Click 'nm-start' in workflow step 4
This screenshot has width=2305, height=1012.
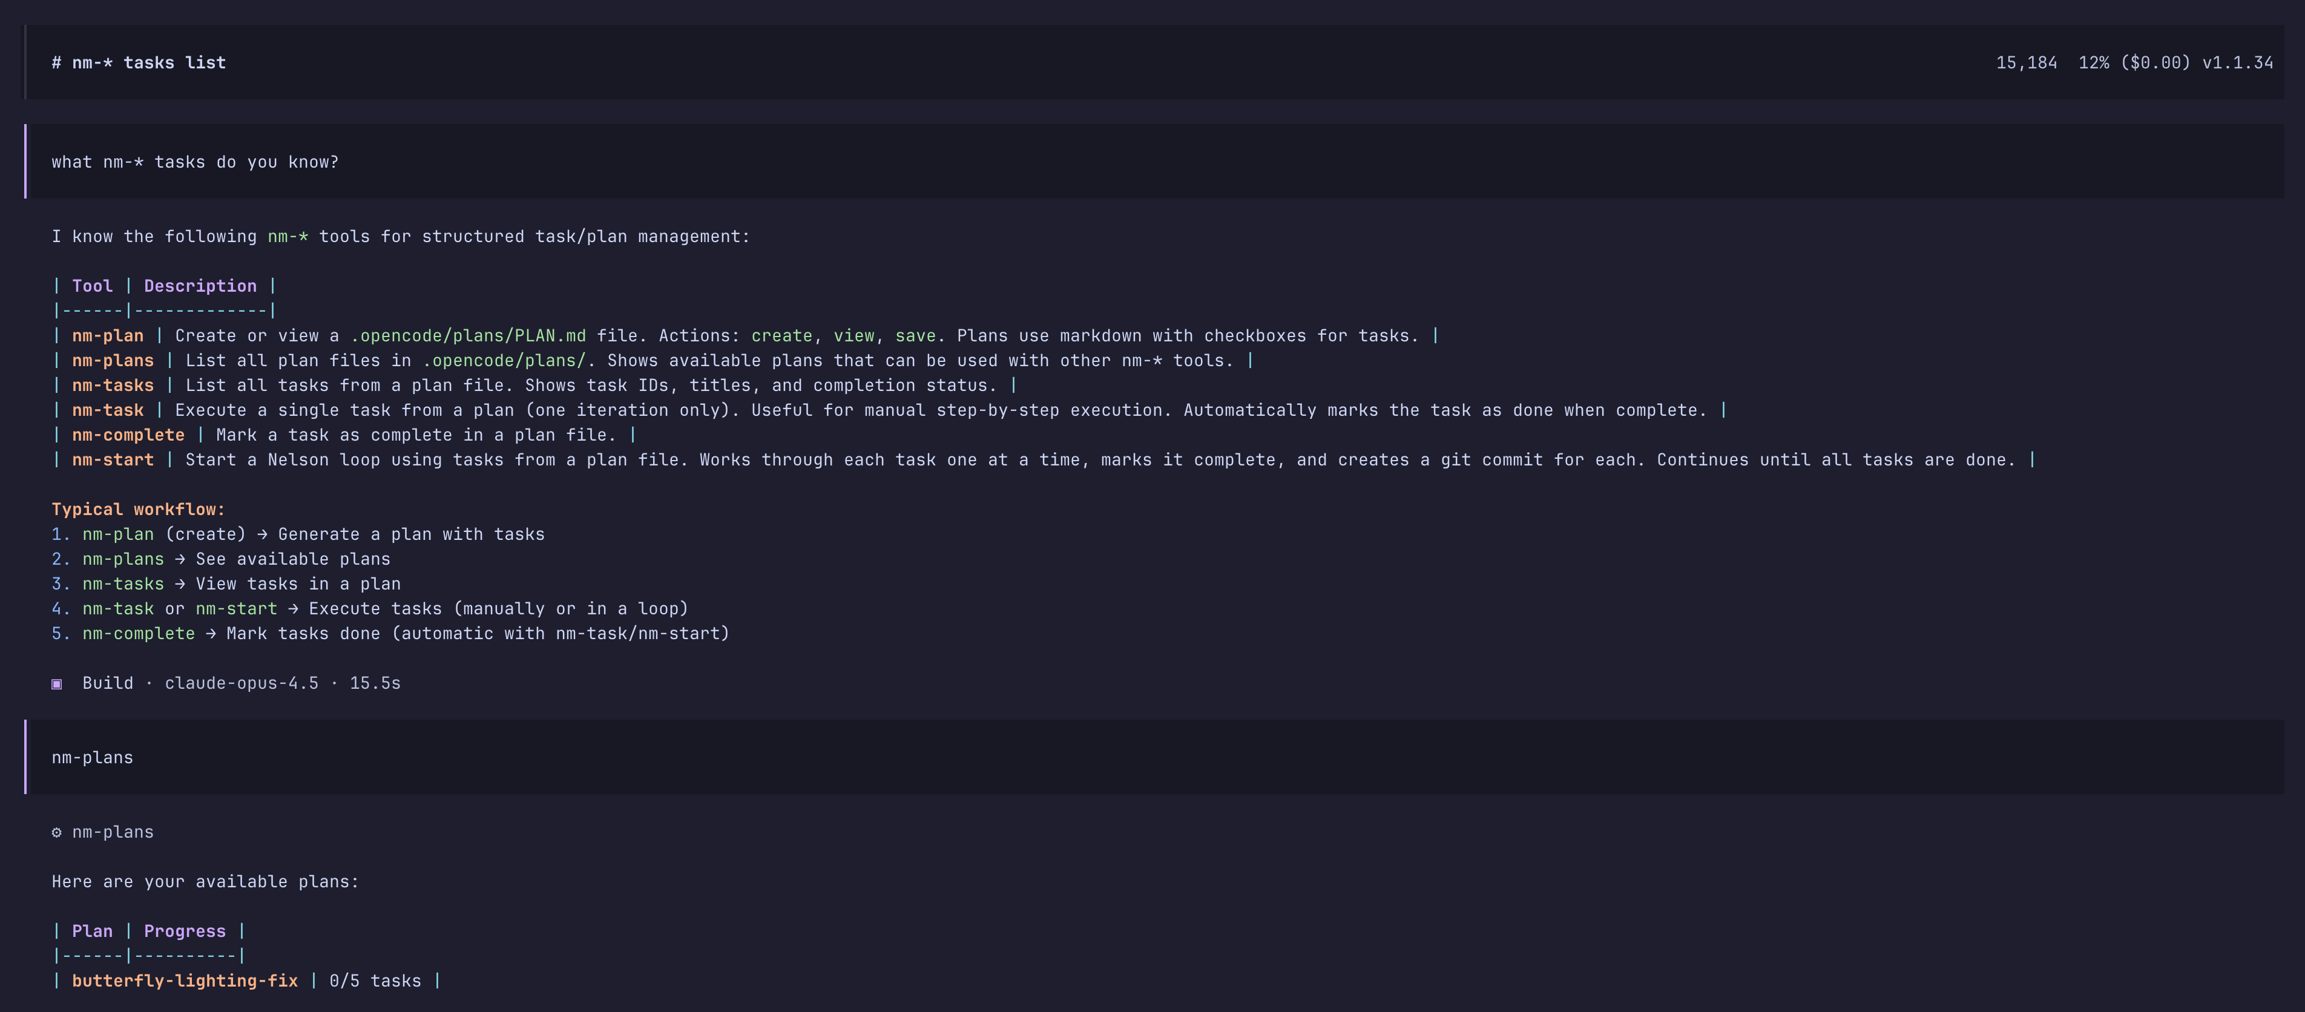(x=236, y=608)
